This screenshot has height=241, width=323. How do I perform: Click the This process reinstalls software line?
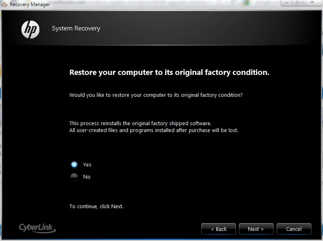pyautogui.click(x=140, y=123)
